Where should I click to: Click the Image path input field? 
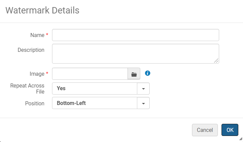(90, 74)
